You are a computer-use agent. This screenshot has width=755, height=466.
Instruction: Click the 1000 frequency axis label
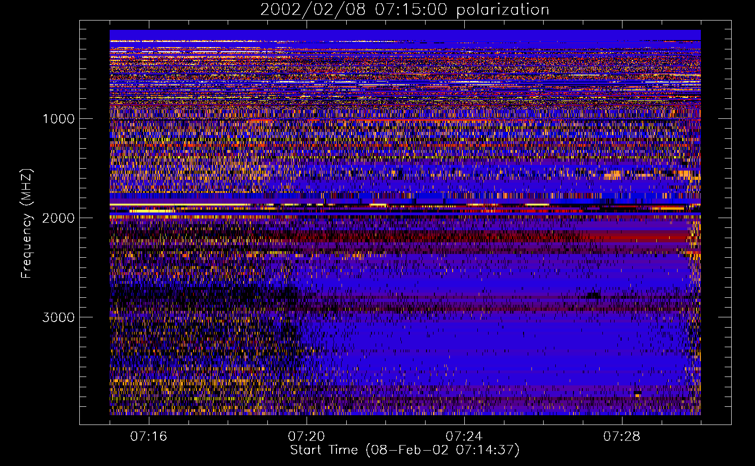click(58, 119)
